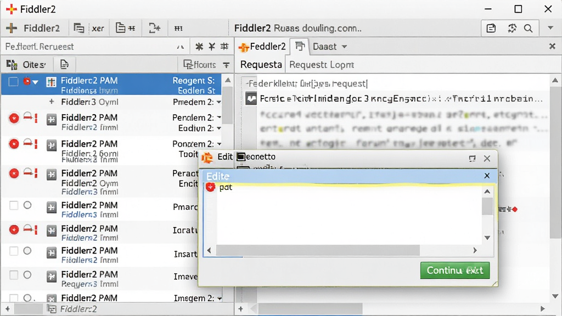
Task: Click the 'Oite s' sessions button
Action: (26, 65)
